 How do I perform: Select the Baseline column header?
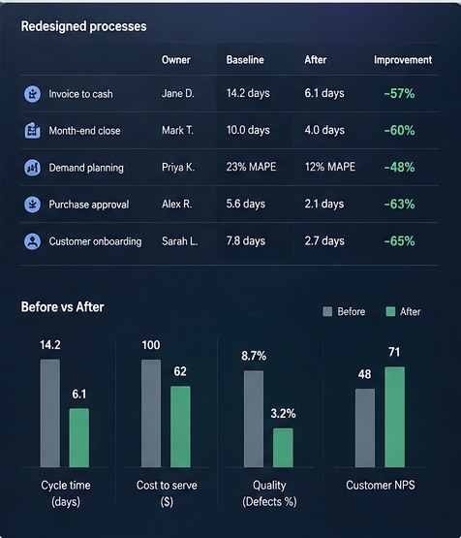pyautogui.click(x=245, y=60)
